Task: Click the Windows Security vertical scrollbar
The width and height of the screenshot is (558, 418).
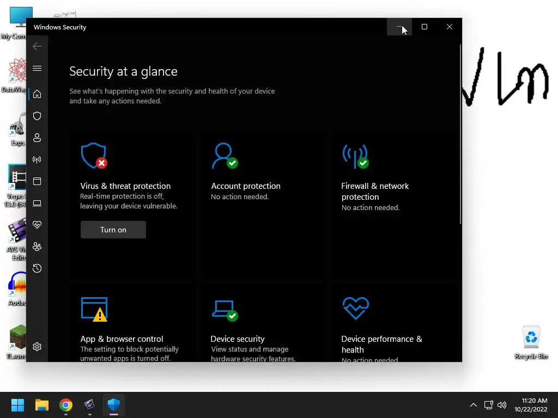Action: pos(460,134)
